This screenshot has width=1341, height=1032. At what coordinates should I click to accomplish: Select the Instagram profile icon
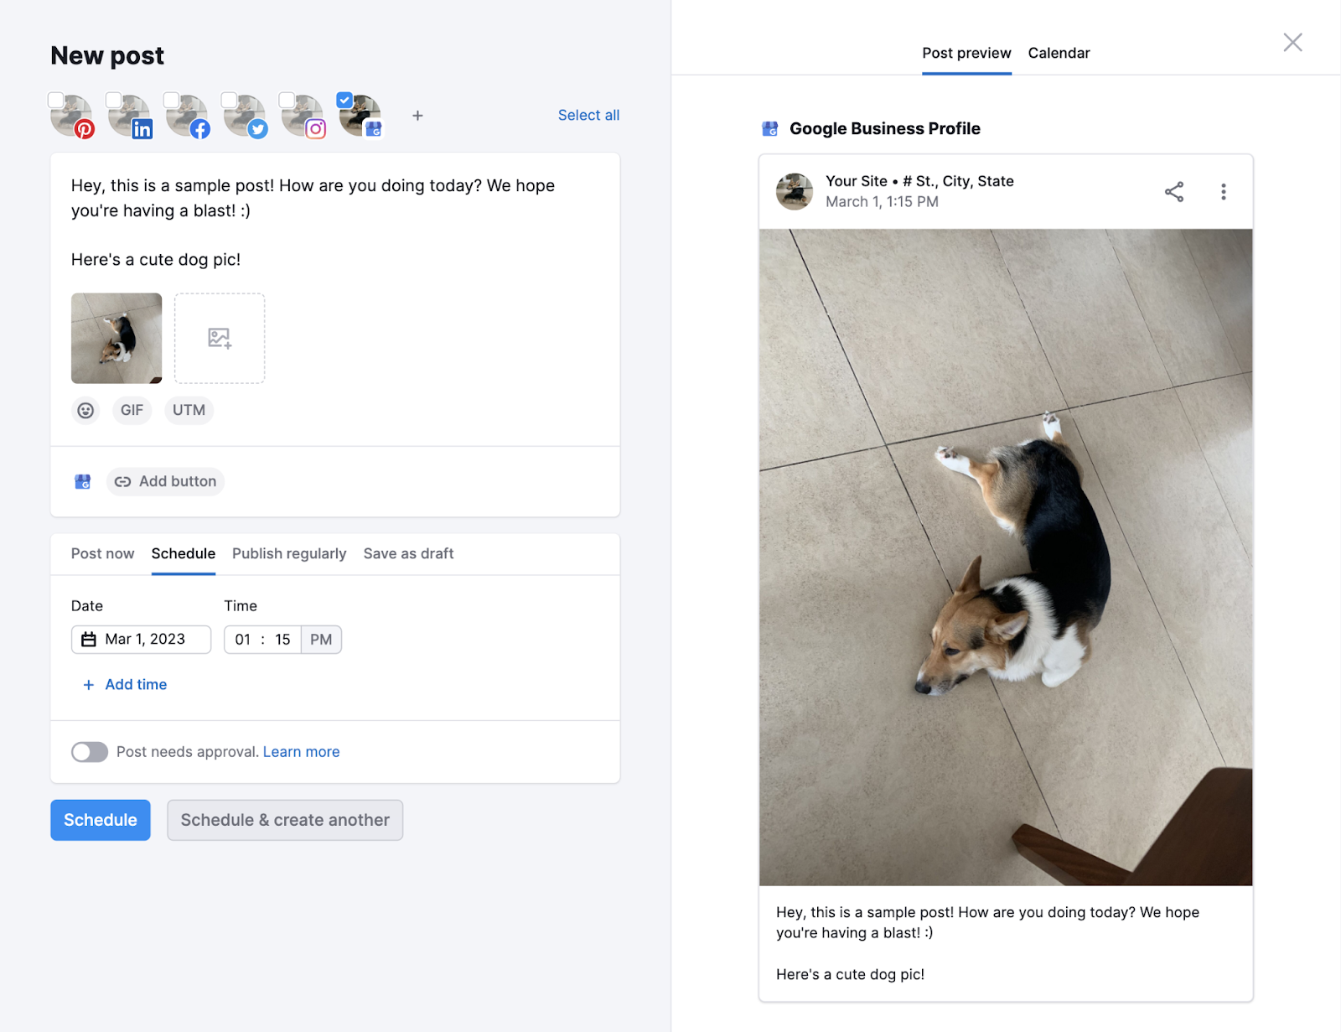(302, 116)
